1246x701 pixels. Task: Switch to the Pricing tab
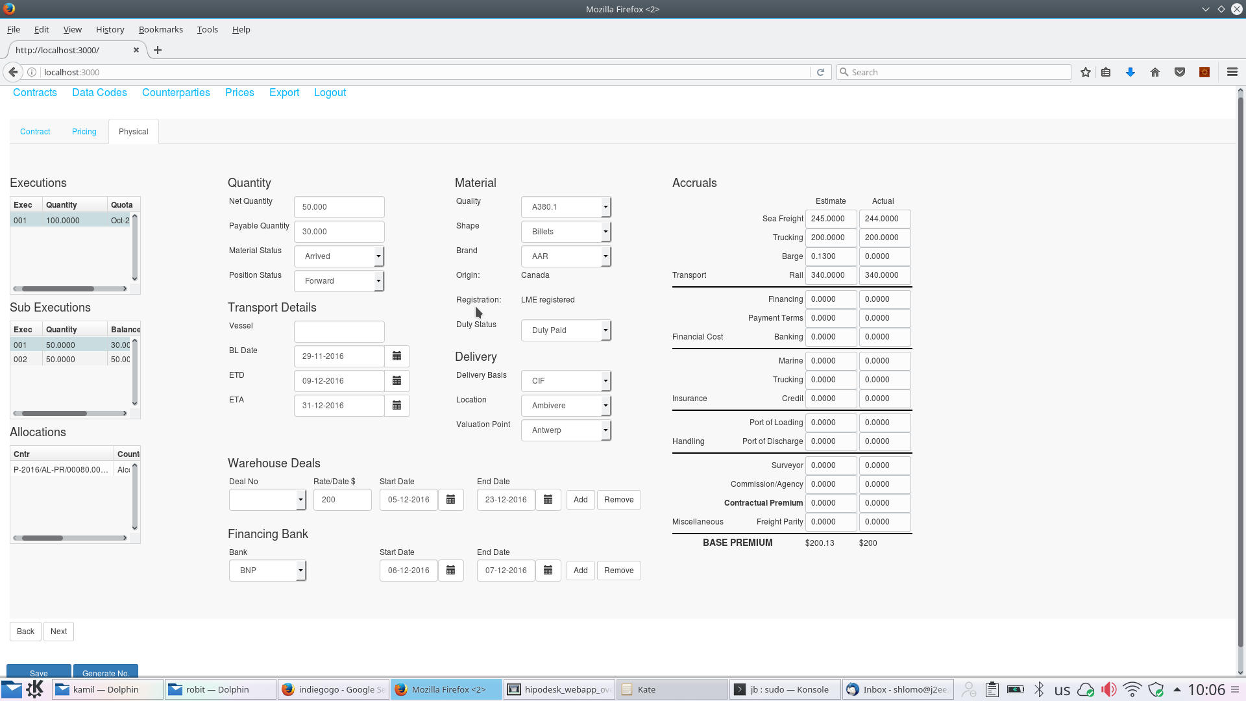point(84,132)
